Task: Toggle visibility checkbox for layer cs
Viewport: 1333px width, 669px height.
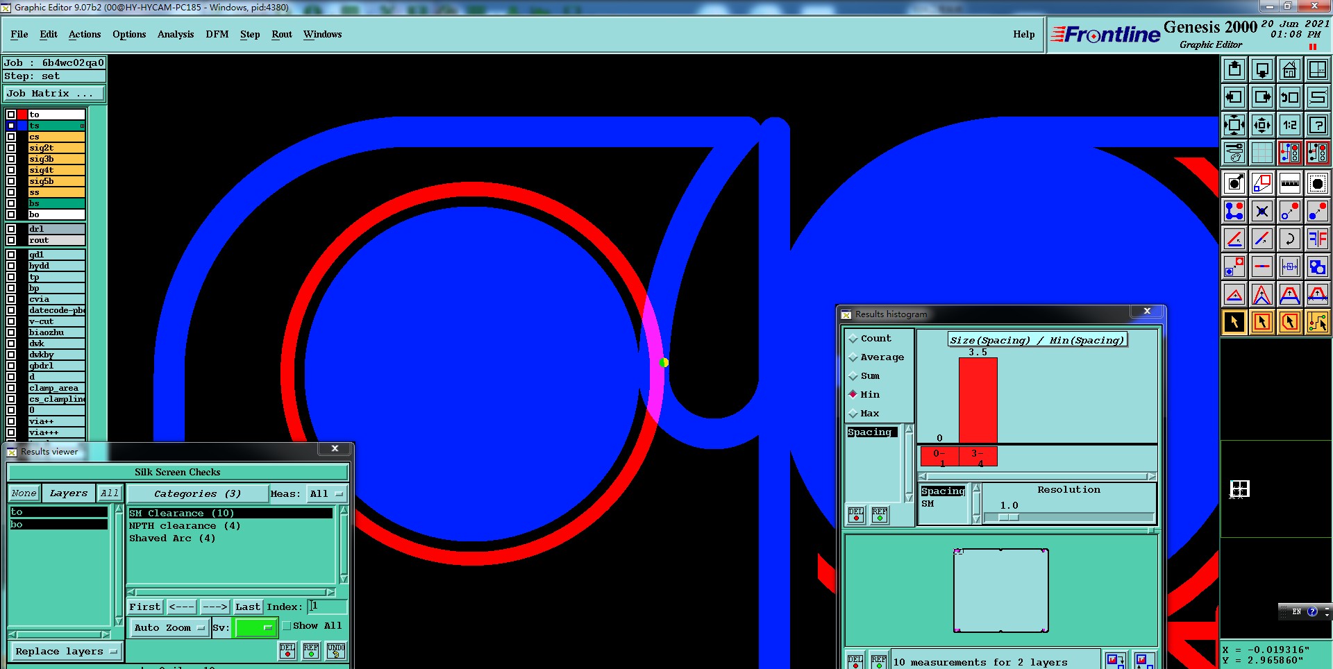Action: (x=11, y=137)
